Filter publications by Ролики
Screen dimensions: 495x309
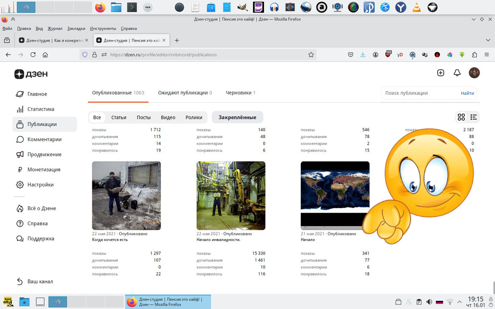[x=194, y=117]
